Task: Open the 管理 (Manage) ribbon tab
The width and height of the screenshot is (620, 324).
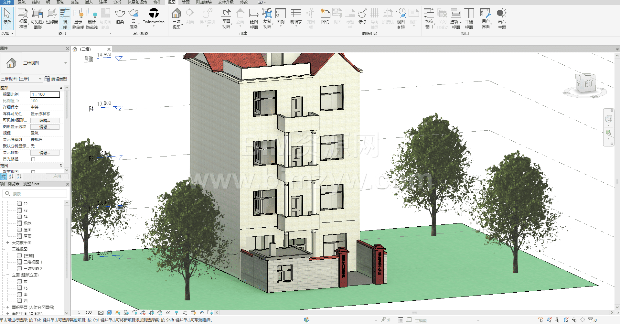Action: pos(186,2)
